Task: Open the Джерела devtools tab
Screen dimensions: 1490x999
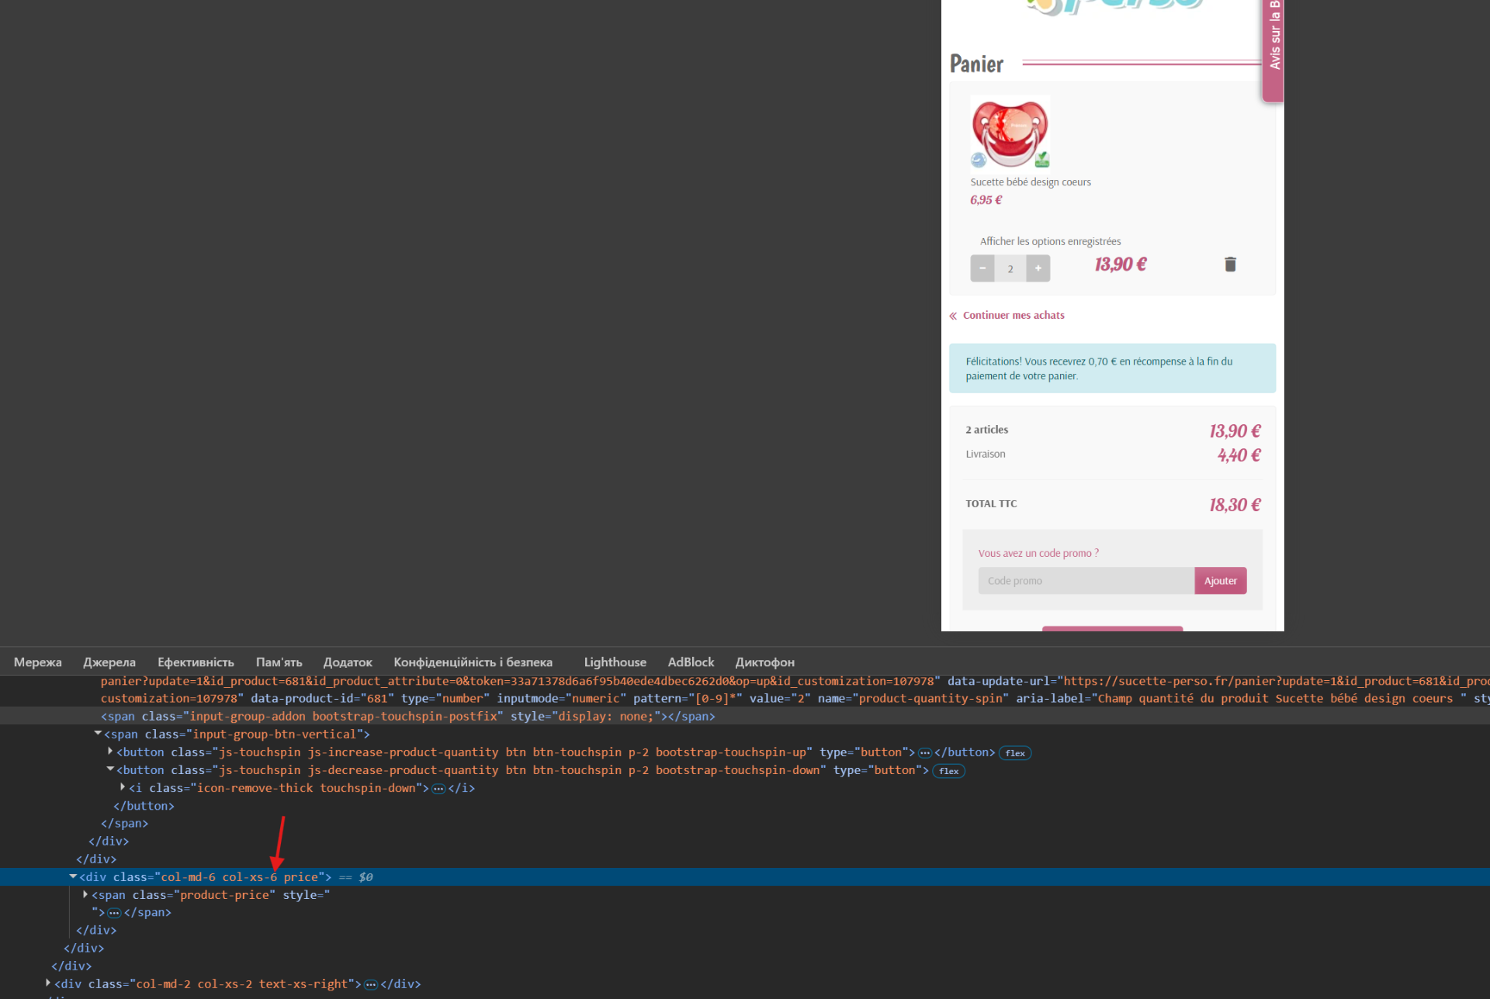Action: tap(109, 662)
